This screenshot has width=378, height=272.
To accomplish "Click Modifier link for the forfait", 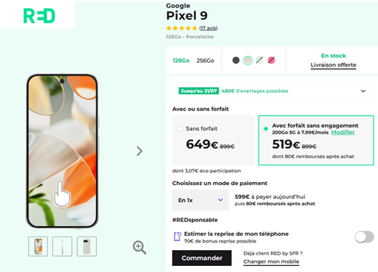I will 342,132.
